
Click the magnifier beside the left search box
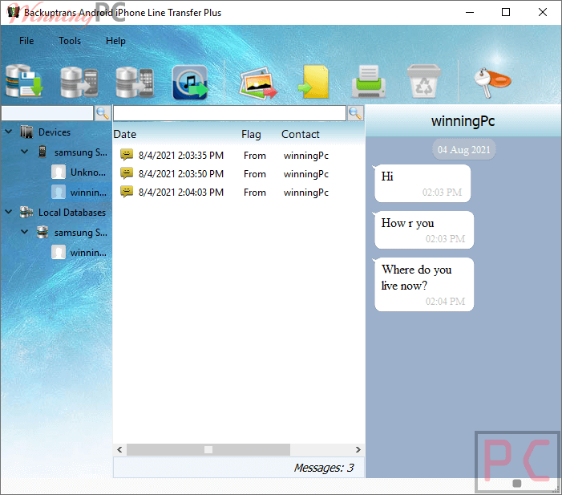103,113
